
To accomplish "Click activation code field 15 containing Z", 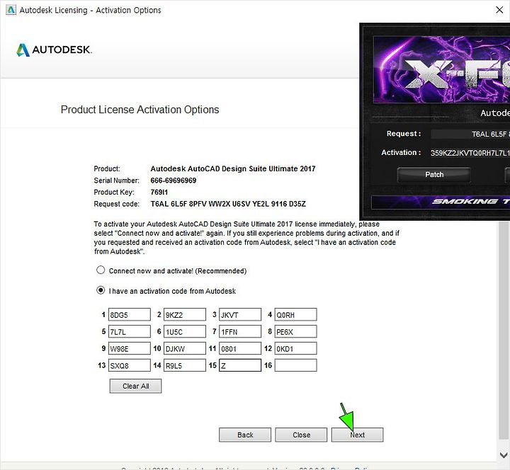I will 240,365.
